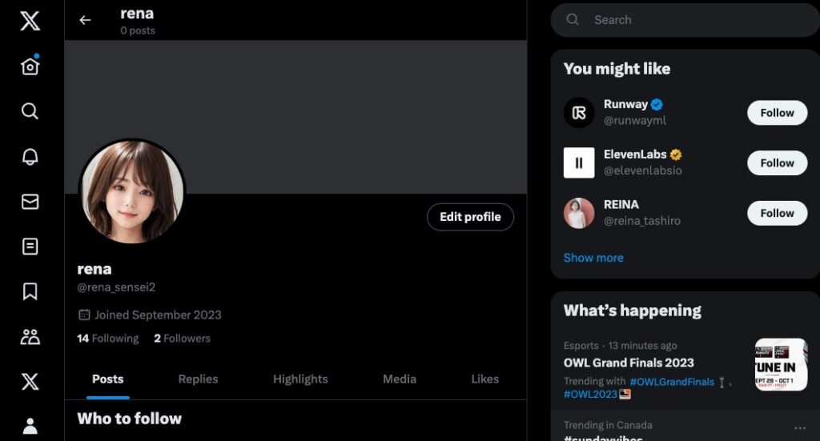Open Messages envelope icon
The width and height of the screenshot is (820, 441).
click(x=30, y=202)
